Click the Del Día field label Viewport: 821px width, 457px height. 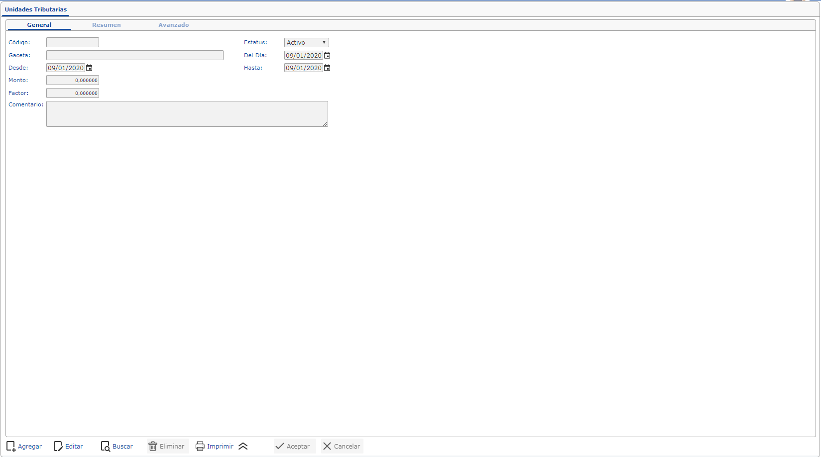click(x=255, y=55)
